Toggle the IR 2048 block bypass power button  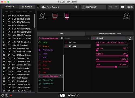pos(130,39)
